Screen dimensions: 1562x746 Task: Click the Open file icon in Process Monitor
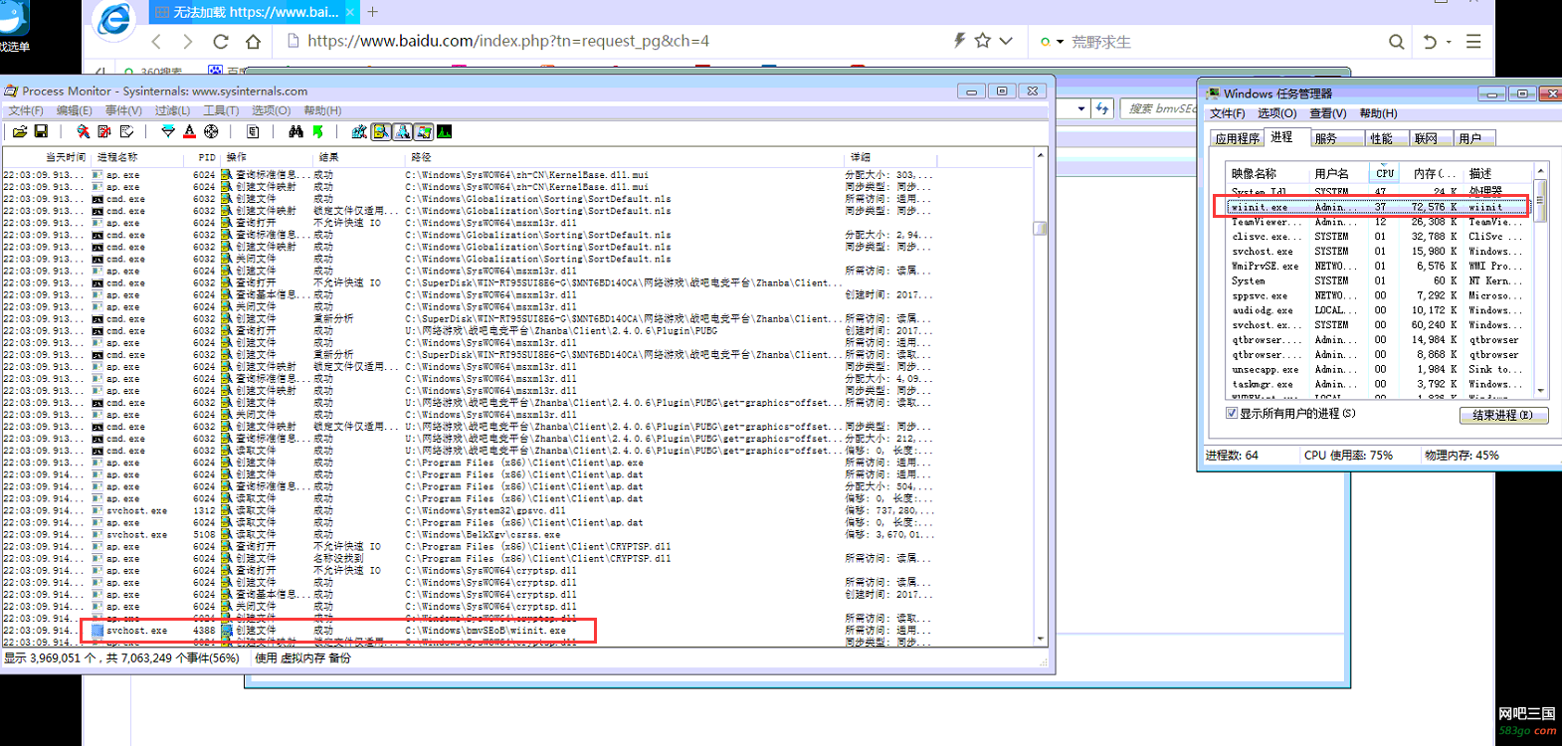coord(20,131)
